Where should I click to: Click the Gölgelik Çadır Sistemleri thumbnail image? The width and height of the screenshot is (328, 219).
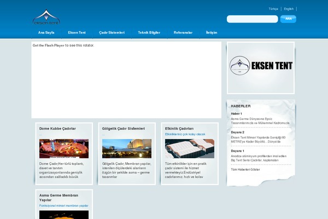click(127, 148)
